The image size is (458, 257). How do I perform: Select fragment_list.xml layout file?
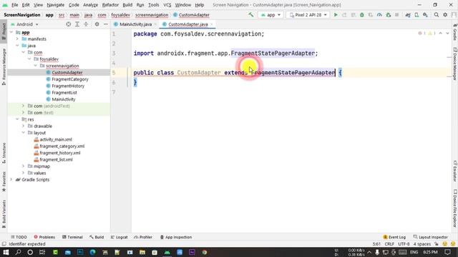click(x=56, y=160)
